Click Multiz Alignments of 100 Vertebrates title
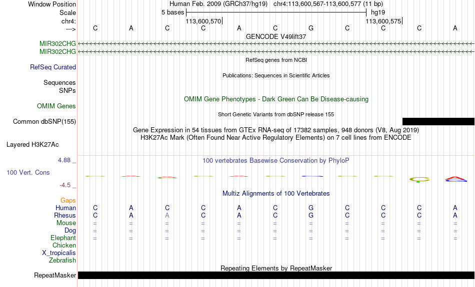The height and width of the screenshot is (287, 475). pos(276,194)
